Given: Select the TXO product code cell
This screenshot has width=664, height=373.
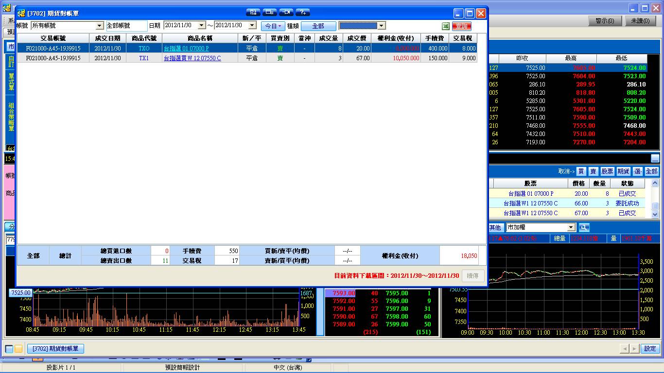Looking at the screenshot, I should 144,49.
